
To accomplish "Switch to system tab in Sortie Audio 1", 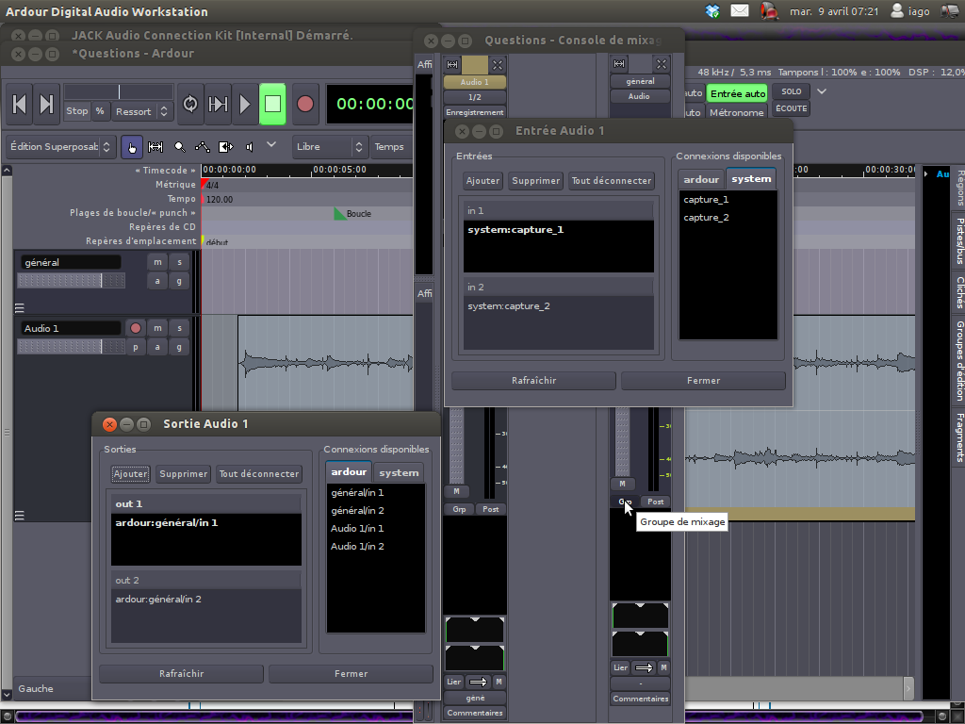I will [399, 472].
